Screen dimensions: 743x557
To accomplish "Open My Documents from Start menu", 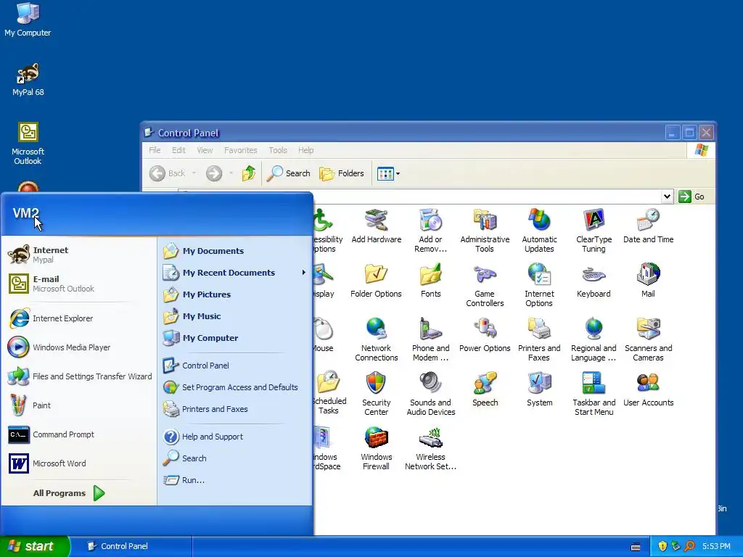I will [x=234, y=250].
